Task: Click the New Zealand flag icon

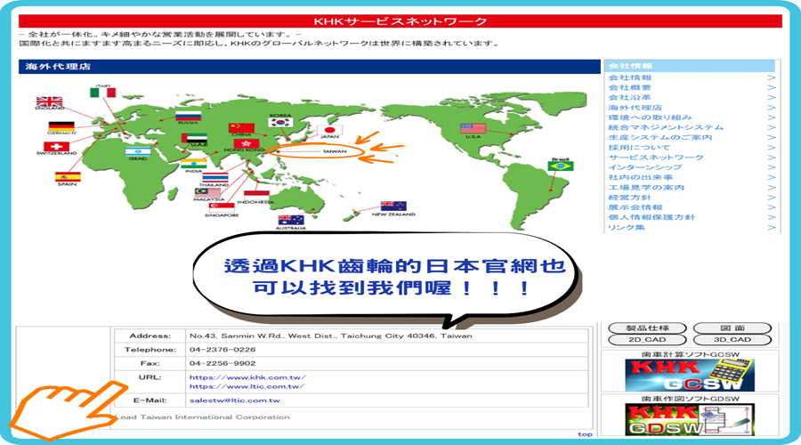Action: point(393,206)
